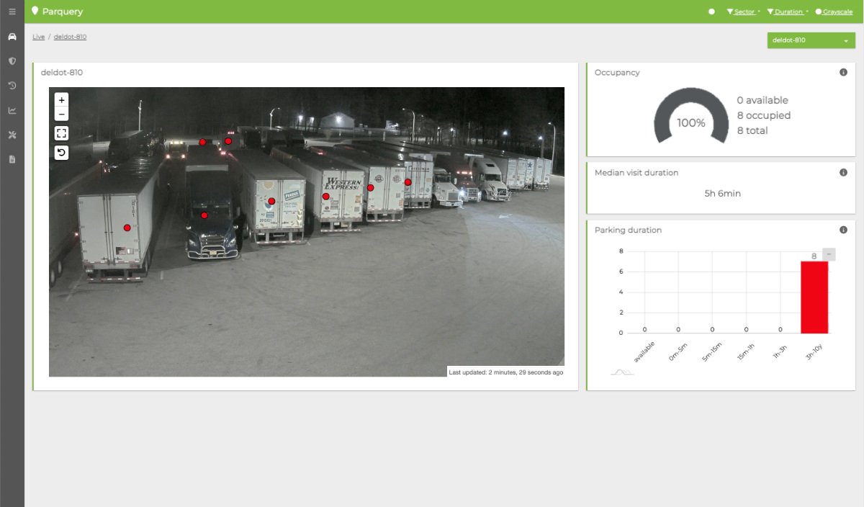864x507 pixels.
Task: Show Occupancy panel info tooltip
Action: coord(843,73)
